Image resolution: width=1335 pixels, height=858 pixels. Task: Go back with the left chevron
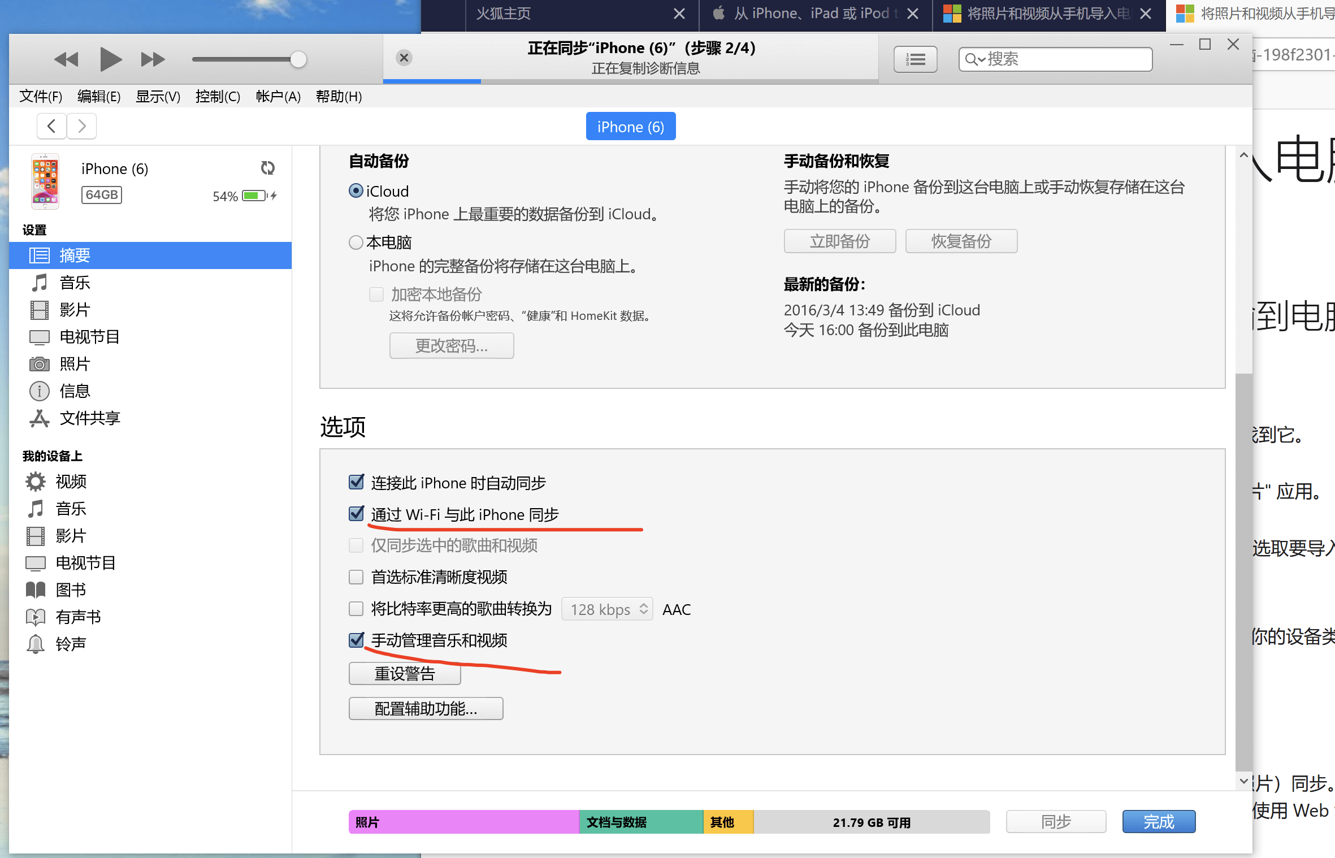point(51,126)
